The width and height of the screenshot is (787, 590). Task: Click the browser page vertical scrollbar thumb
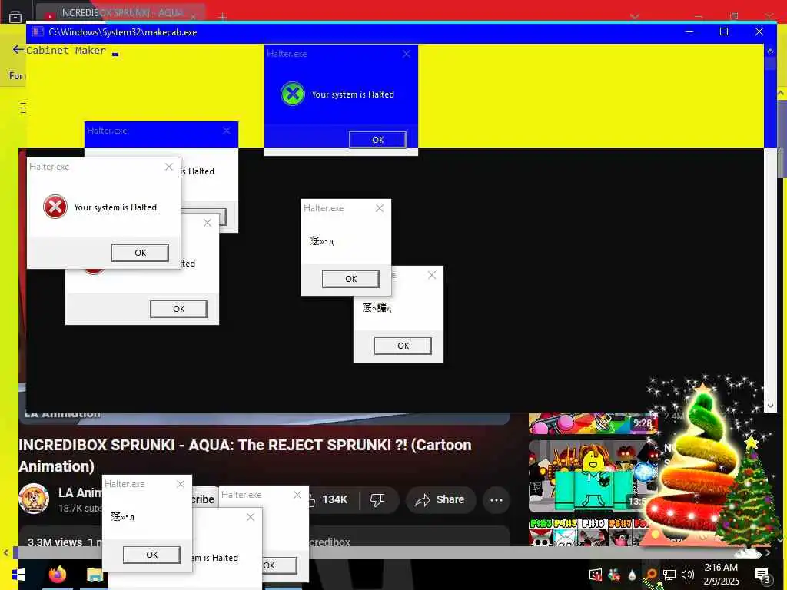coord(782,138)
